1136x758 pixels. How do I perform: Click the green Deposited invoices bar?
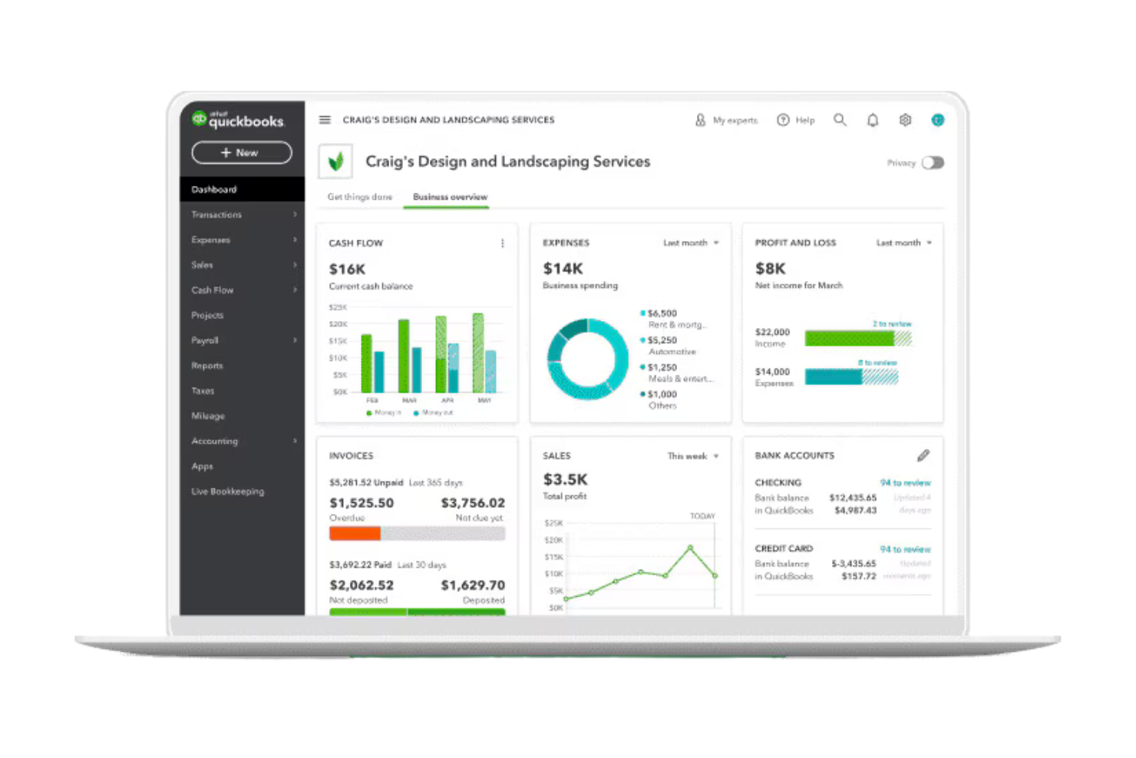[x=456, y=612]
